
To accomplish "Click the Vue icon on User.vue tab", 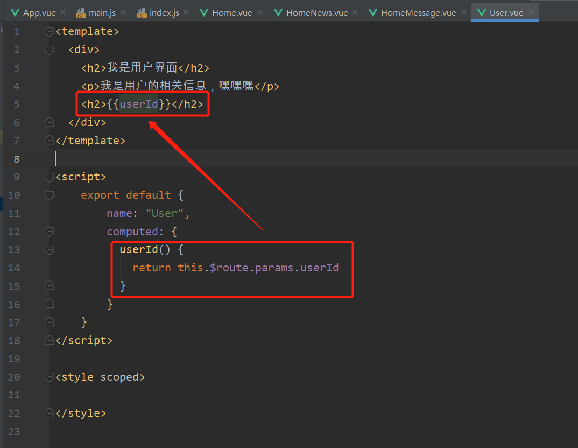I will tap(482, 13).
